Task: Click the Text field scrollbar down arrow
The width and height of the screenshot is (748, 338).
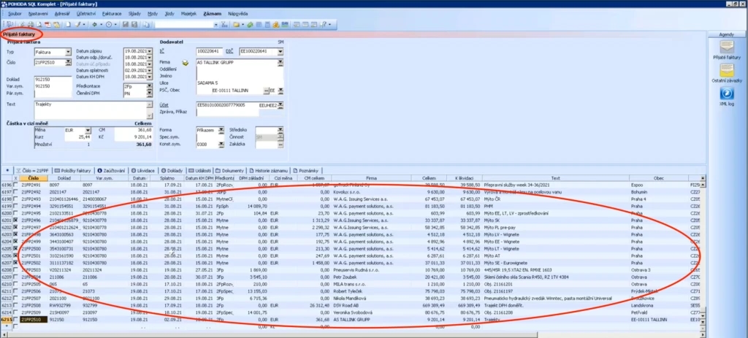Action: coord(150,116)
